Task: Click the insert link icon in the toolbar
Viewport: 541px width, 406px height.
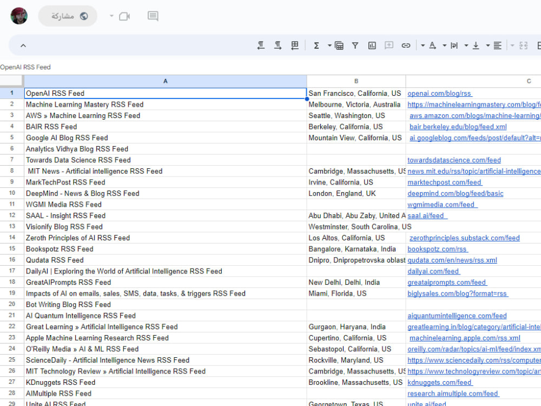Action: [406, 45]
